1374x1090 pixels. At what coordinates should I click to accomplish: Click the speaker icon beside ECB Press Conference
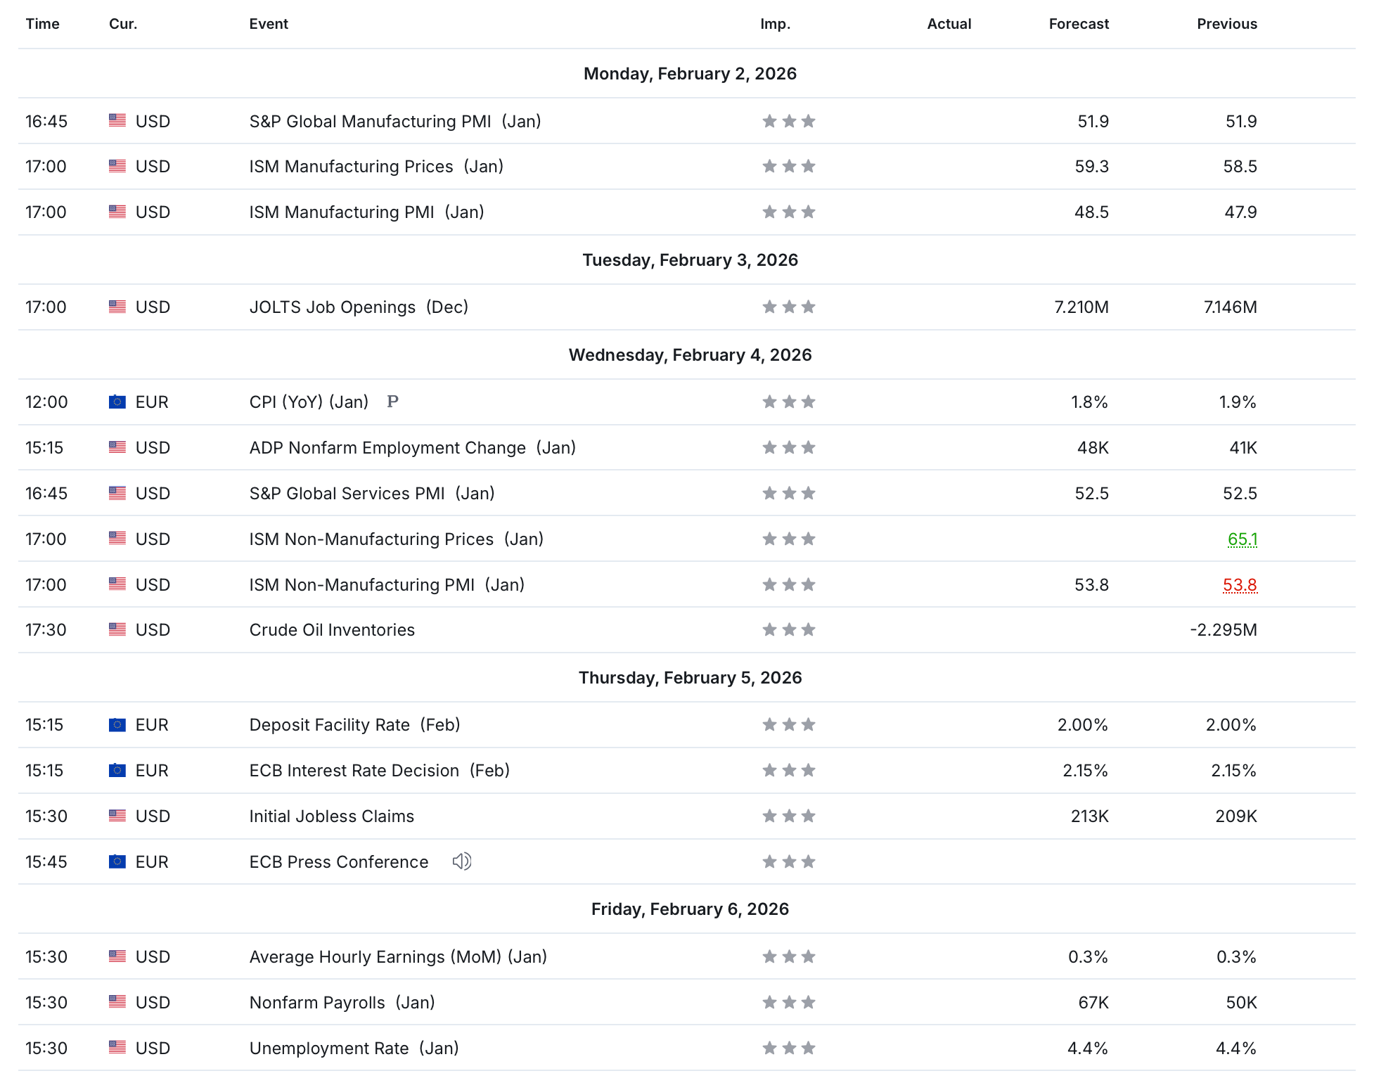(x=461, y=861)
